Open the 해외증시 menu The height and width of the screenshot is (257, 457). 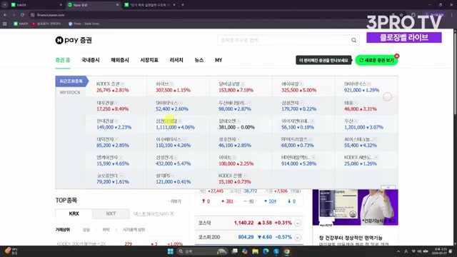pyautogui.click(x=120, y=60)
